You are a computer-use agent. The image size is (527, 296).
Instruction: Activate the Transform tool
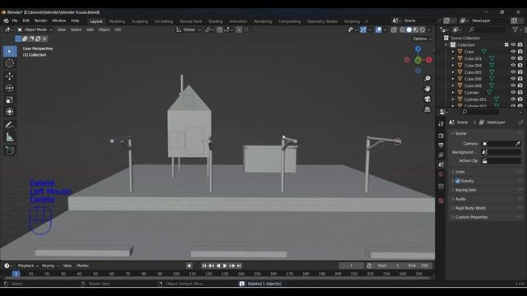pos(10,112)
